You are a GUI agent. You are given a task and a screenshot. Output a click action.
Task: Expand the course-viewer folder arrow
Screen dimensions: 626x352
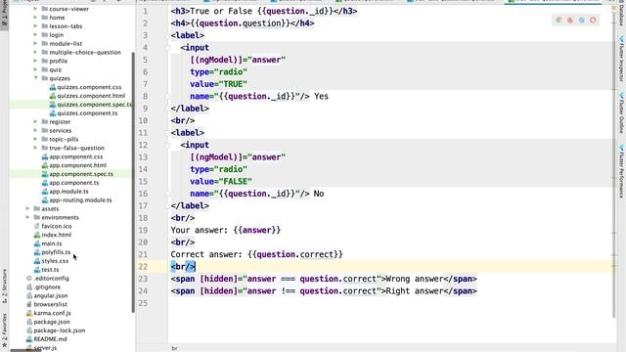click(x=36, y=9)
